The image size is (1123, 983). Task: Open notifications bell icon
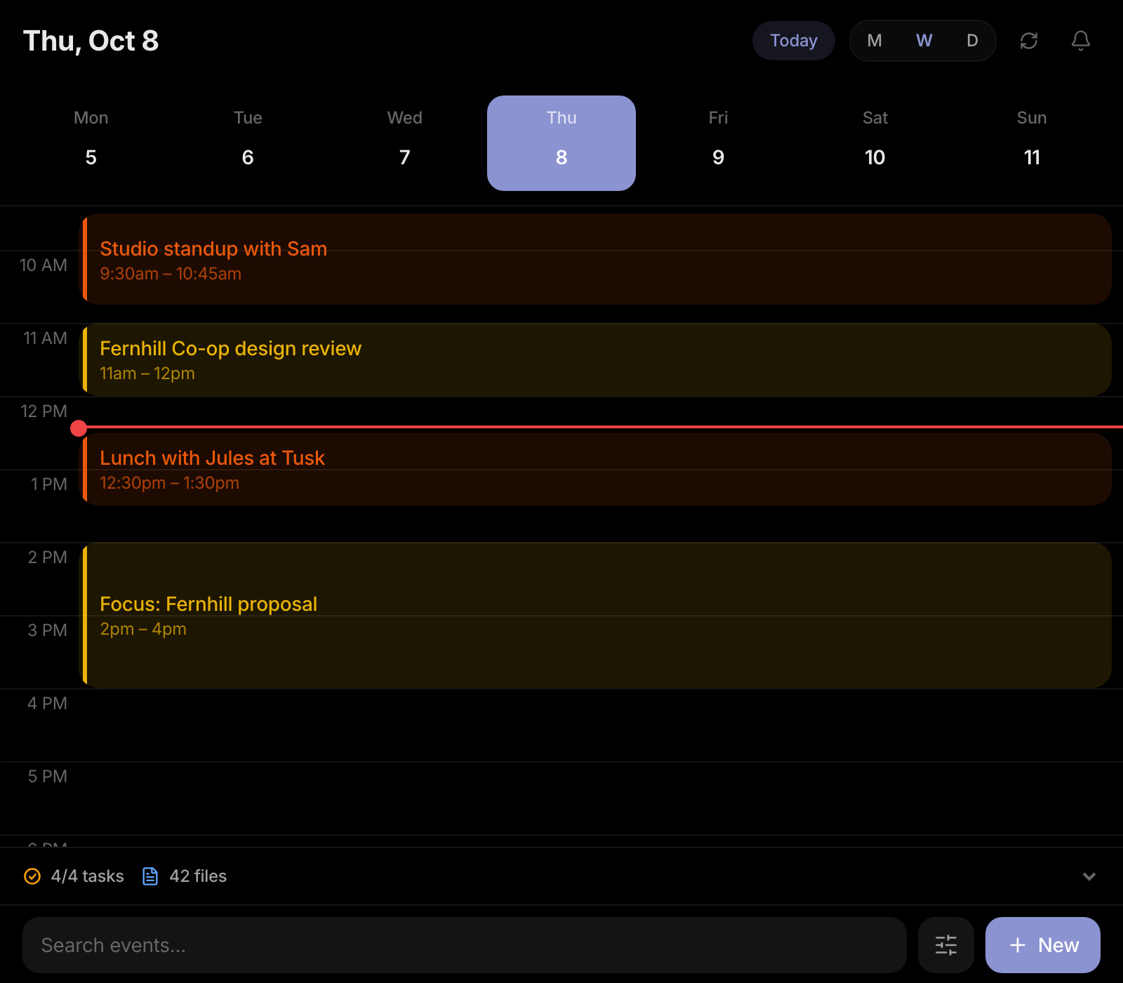tap(1081, 41)
